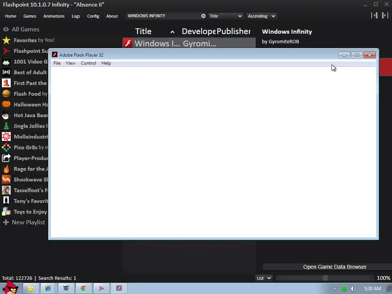The width and height of the screenshot is (392, 294).
Task: Click the Flash icon in Windows Infinity row
Action: (128, 44)
